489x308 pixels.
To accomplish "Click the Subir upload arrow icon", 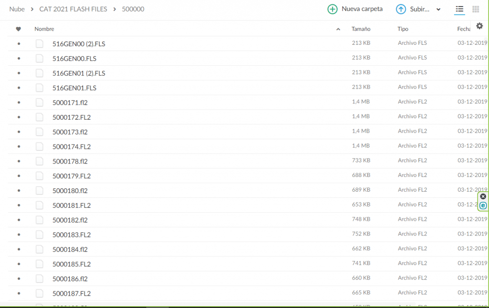I will (401, 9).
